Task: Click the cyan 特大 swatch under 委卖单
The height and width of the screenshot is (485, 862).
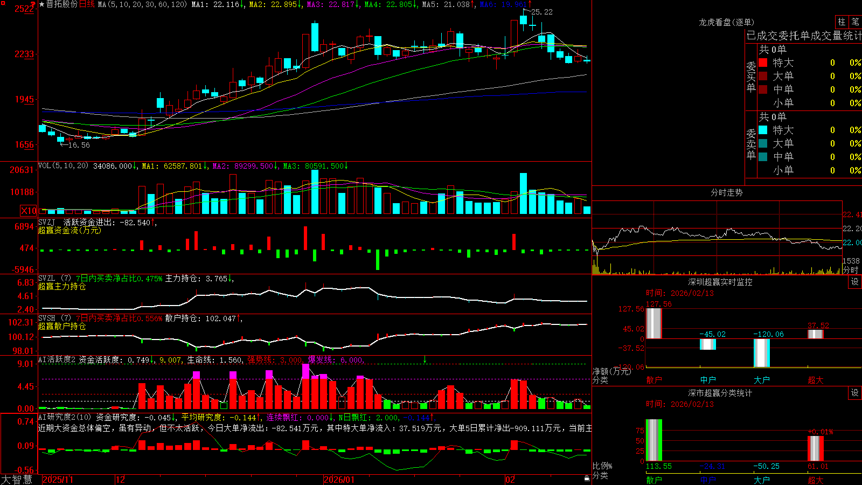Action: 763,130
